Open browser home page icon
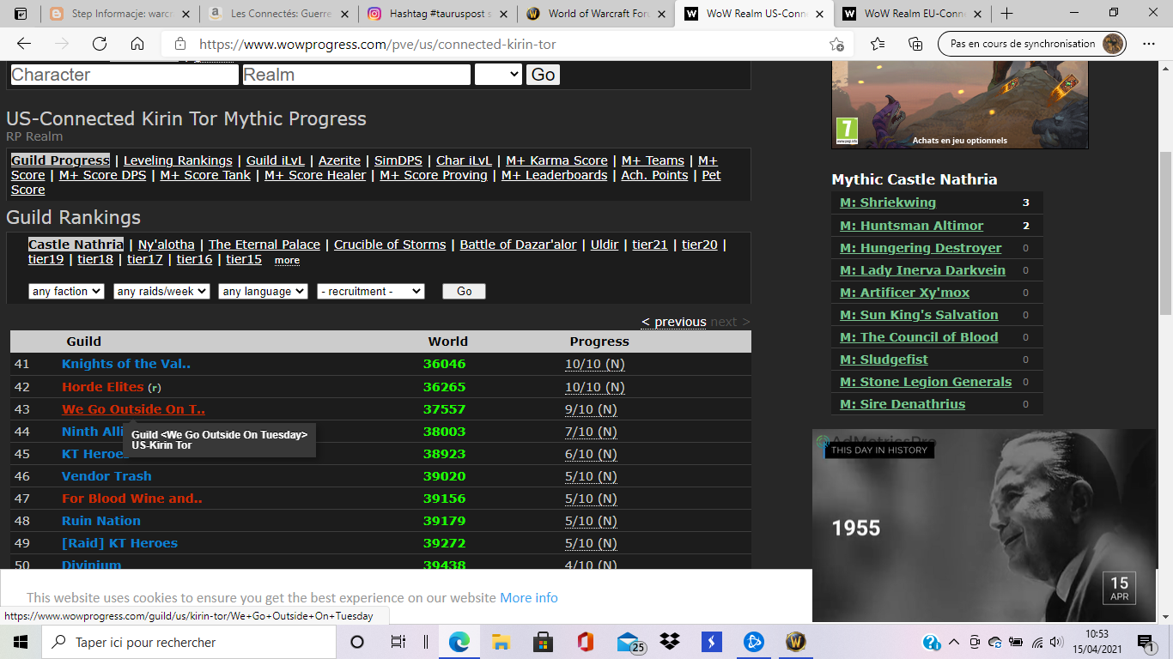The image size is (1173, 659). coord(137,44)
